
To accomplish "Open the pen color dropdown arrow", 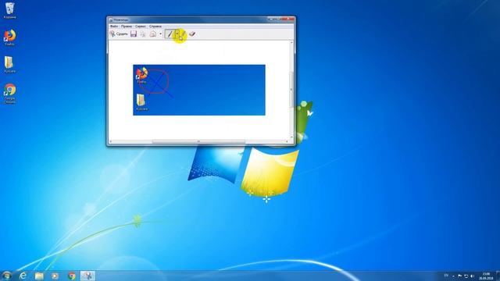I will 177,34.
